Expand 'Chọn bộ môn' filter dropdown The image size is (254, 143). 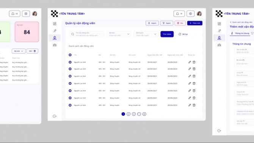point(119,34)
